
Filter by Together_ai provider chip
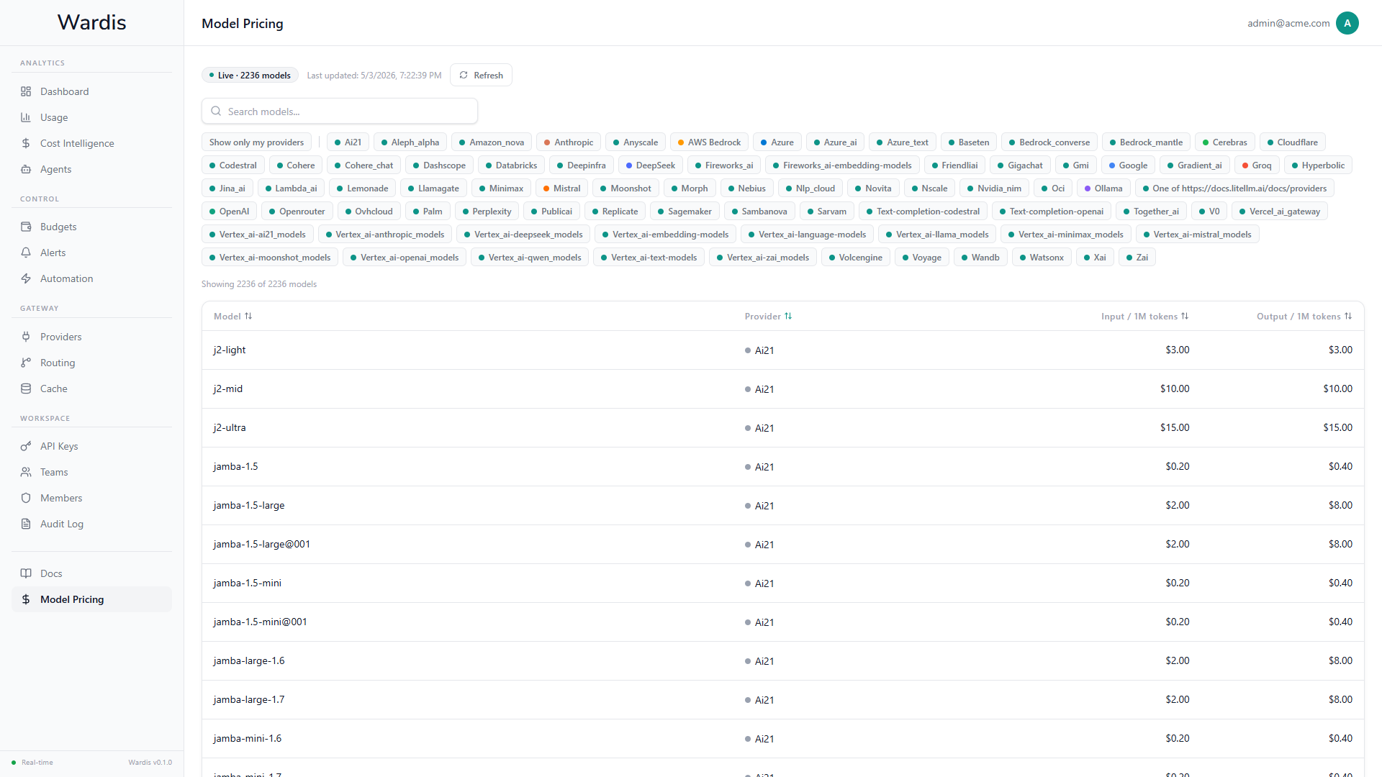pyautogui.click(x=1151, y=212)
